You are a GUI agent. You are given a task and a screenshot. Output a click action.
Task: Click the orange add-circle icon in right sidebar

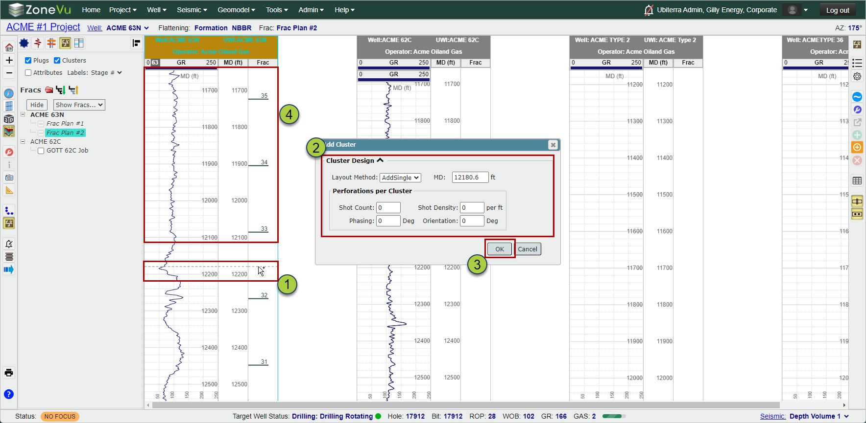pyautogui.click(x=857, y=147)
